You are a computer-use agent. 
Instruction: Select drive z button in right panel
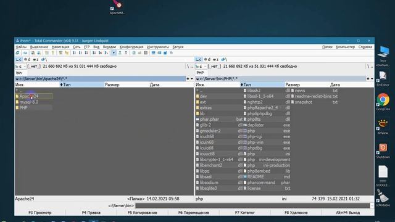coord(215,60)
